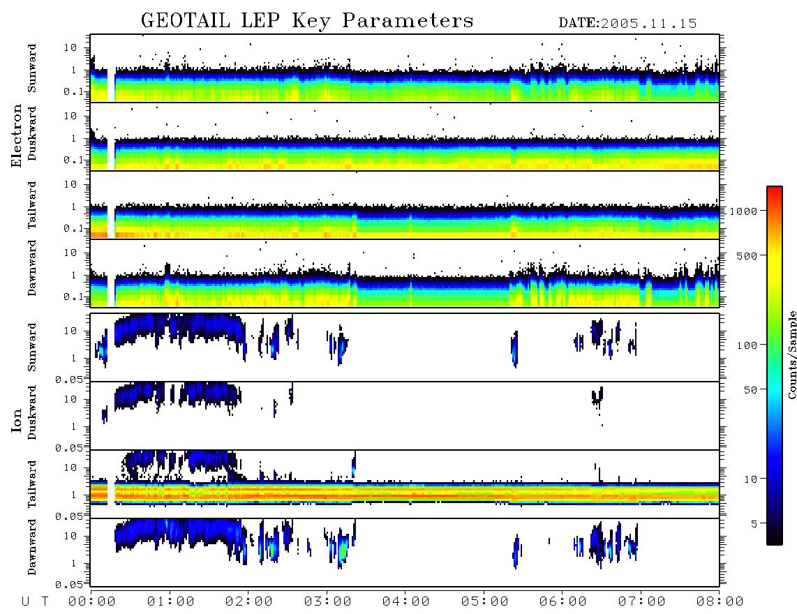797x614 pixels.
Task: Click the 10 color bar tick value
Action: click(x=751, y=479)
